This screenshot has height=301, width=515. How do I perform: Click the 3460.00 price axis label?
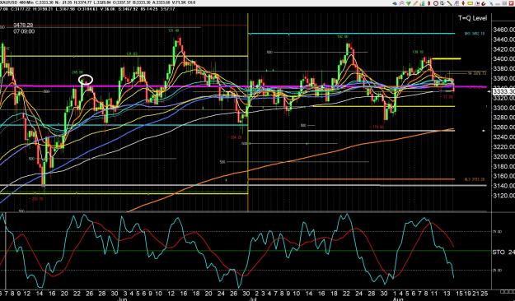pos(503,30)
